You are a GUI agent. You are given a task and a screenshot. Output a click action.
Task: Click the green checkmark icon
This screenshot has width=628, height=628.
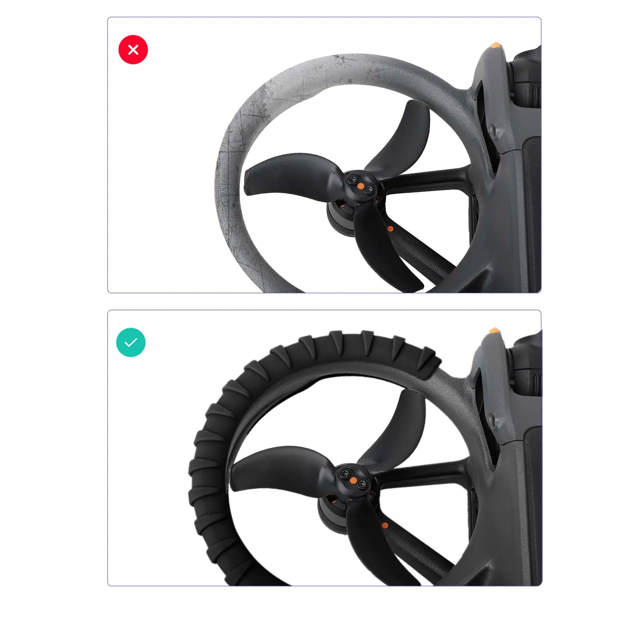pos(131,342)
